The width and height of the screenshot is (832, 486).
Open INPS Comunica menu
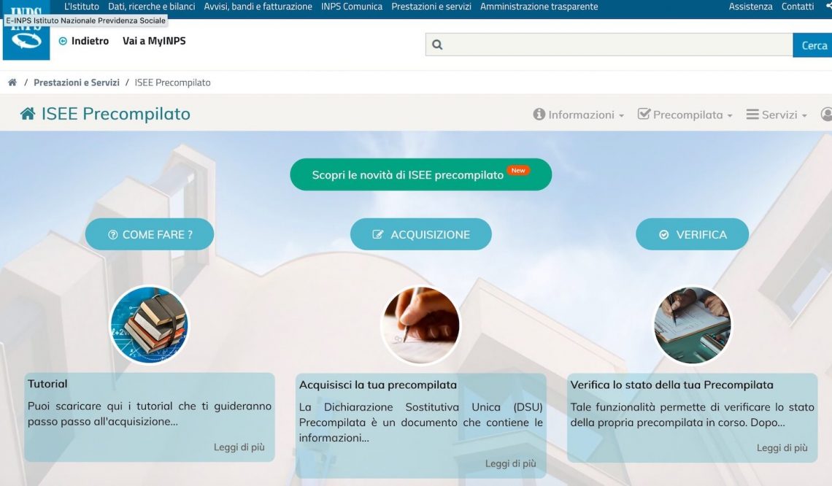click(x=352, y=7)
